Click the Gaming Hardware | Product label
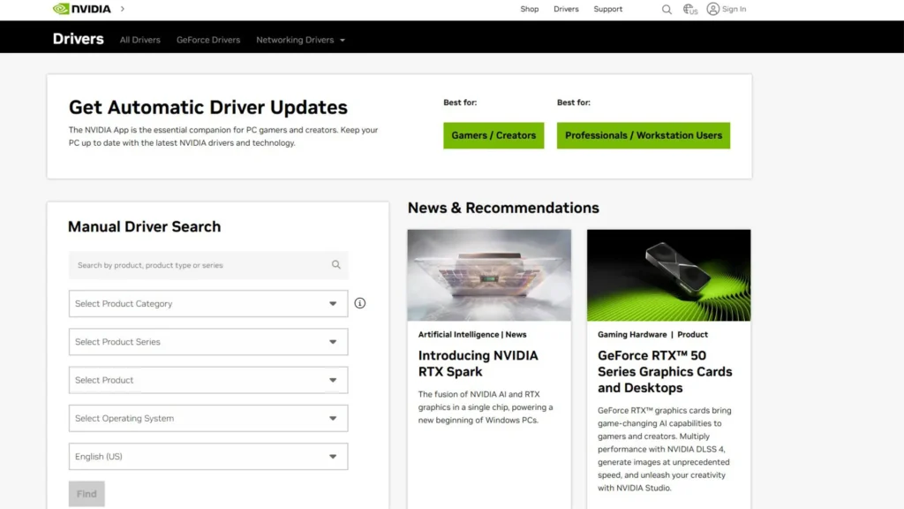The image size is (904, 509). [x=652, y=334]
